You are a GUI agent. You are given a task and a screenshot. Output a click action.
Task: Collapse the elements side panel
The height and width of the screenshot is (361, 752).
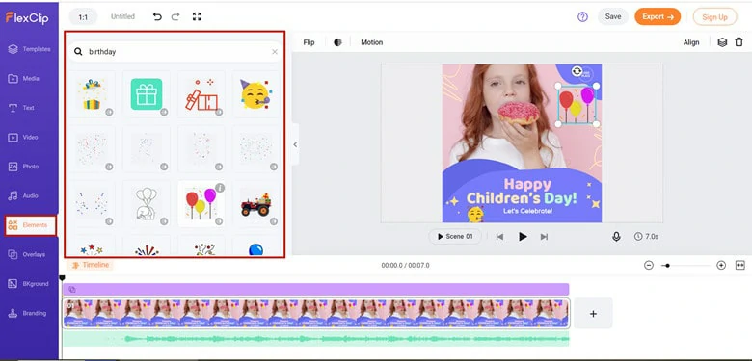click(295, 144)
